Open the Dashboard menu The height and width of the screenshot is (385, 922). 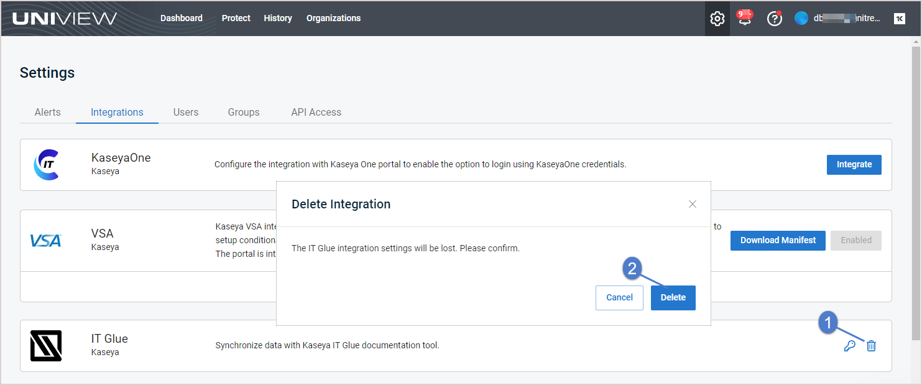click(x=182, y=18)
